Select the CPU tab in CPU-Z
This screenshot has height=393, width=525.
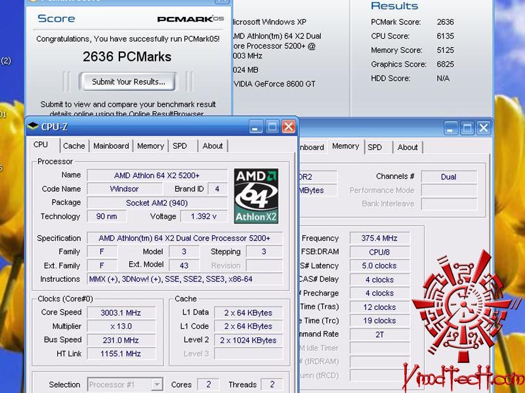click(x=41, y=145)
